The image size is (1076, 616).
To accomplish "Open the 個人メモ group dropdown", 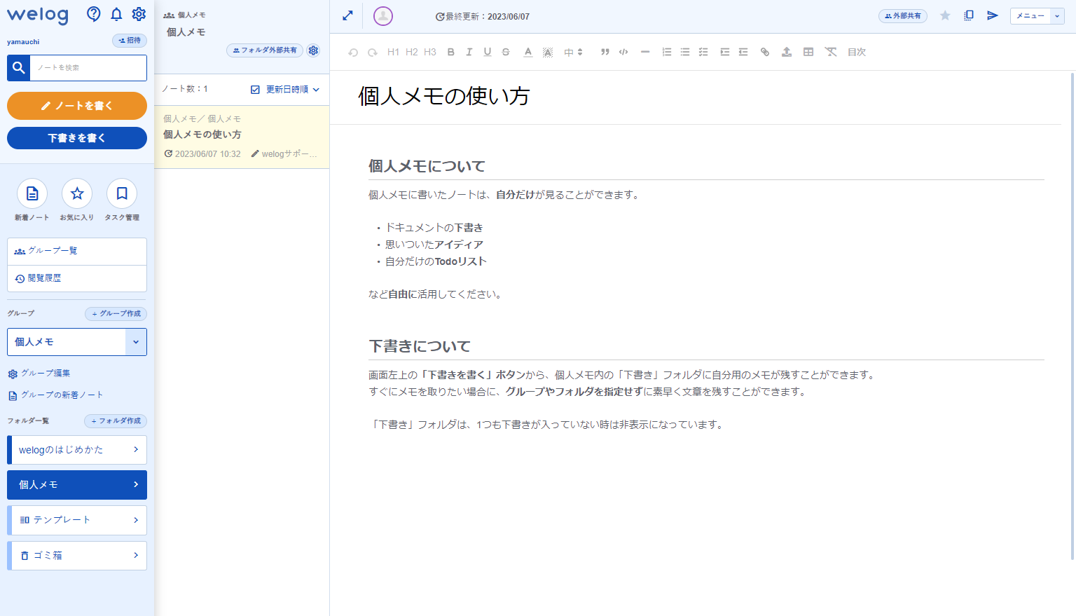I will click(136, 342).
